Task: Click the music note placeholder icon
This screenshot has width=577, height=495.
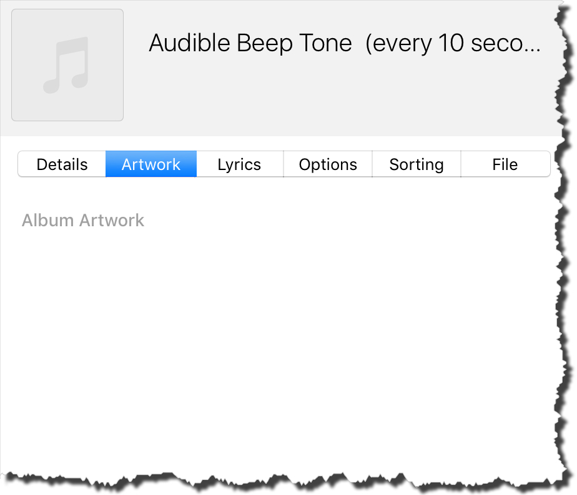Action: pyautogui.click(x=66, y=65)
